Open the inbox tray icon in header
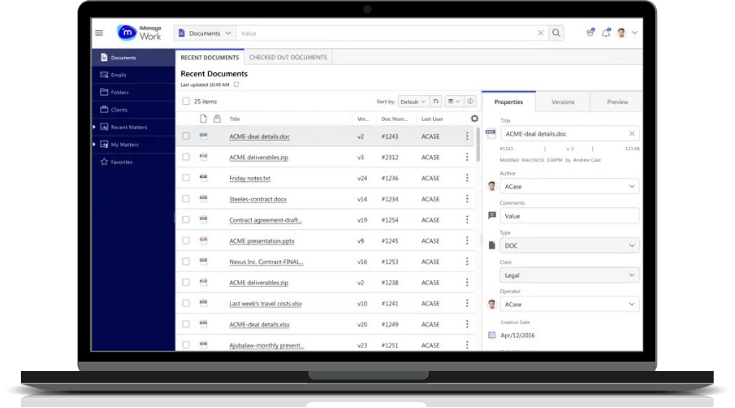This screenshot has width=735, height=408. [x=590, y=33]
